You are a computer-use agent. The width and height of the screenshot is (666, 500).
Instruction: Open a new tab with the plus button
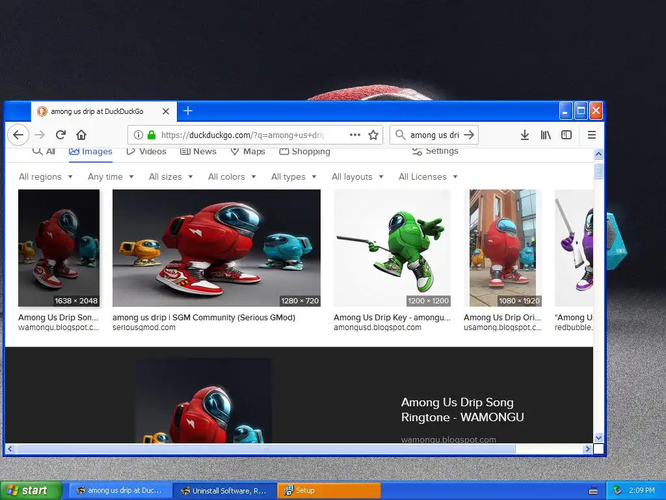click(188, 111)
